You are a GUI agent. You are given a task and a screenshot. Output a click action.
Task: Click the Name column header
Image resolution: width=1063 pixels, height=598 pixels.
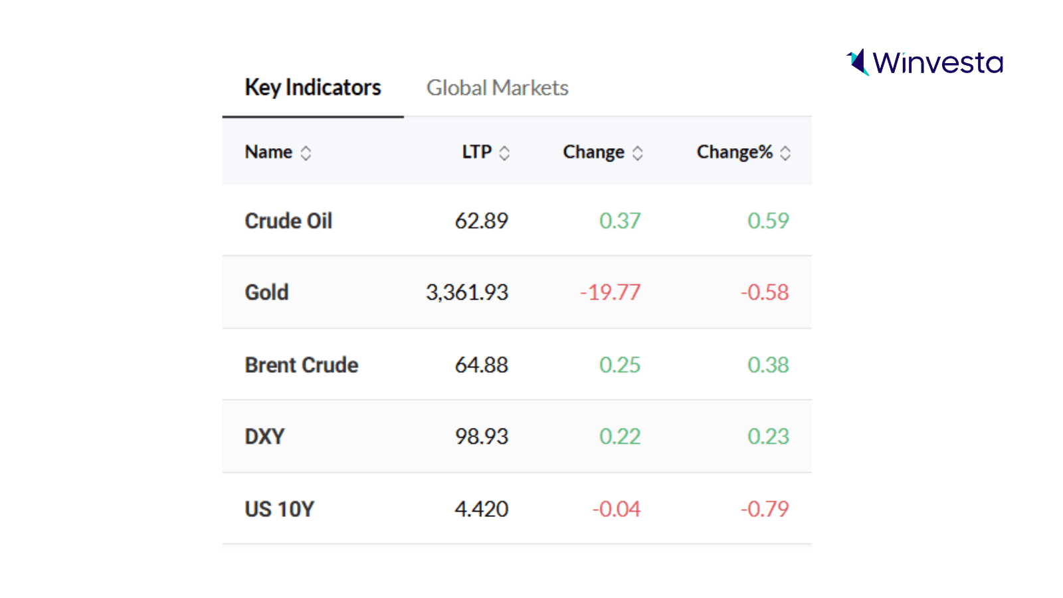pyautogui.click(x=268, y=152)
